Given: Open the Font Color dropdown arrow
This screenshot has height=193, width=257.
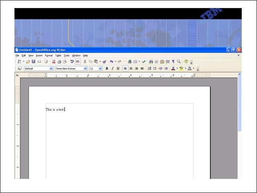Looking at the screenshot, I should (x=177, y=69).
